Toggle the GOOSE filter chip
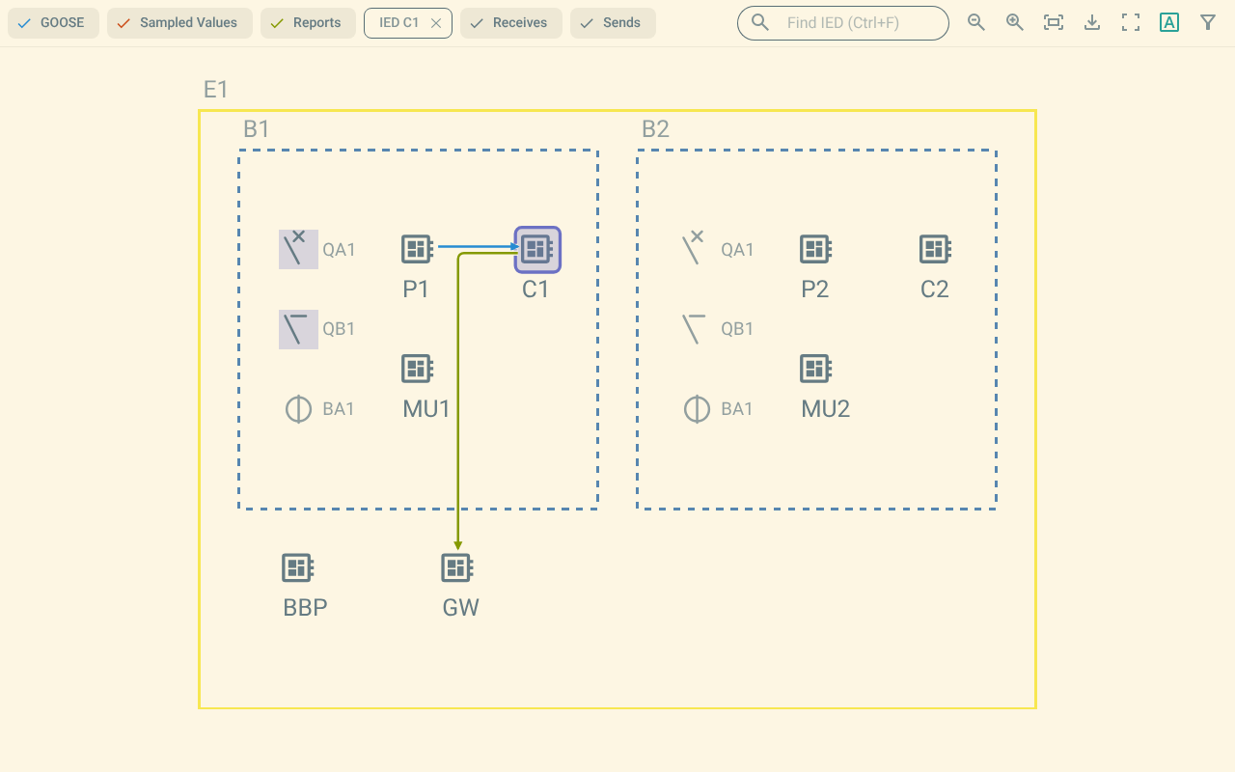 pyautogui.click(x=53, y=23)
